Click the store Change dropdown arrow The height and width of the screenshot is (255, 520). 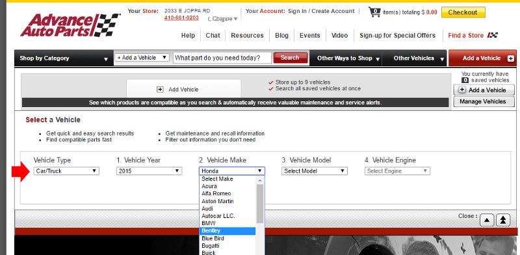(235, 19)
